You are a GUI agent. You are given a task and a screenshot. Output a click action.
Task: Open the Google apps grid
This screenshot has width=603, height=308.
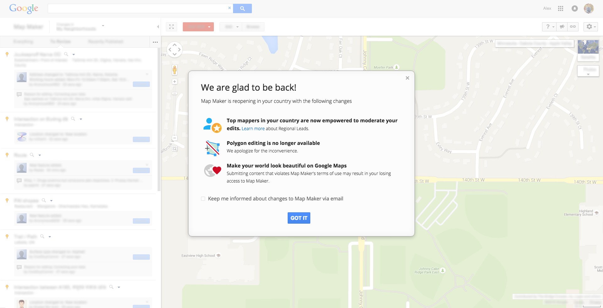point(561,8)
